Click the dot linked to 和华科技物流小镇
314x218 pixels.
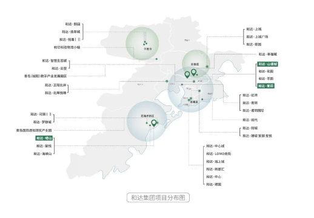[x=156, y=59]
